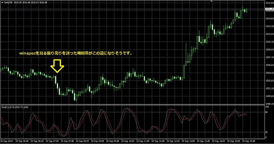
Task: Click the stochastic 0 level label
Action: [266, 137]
